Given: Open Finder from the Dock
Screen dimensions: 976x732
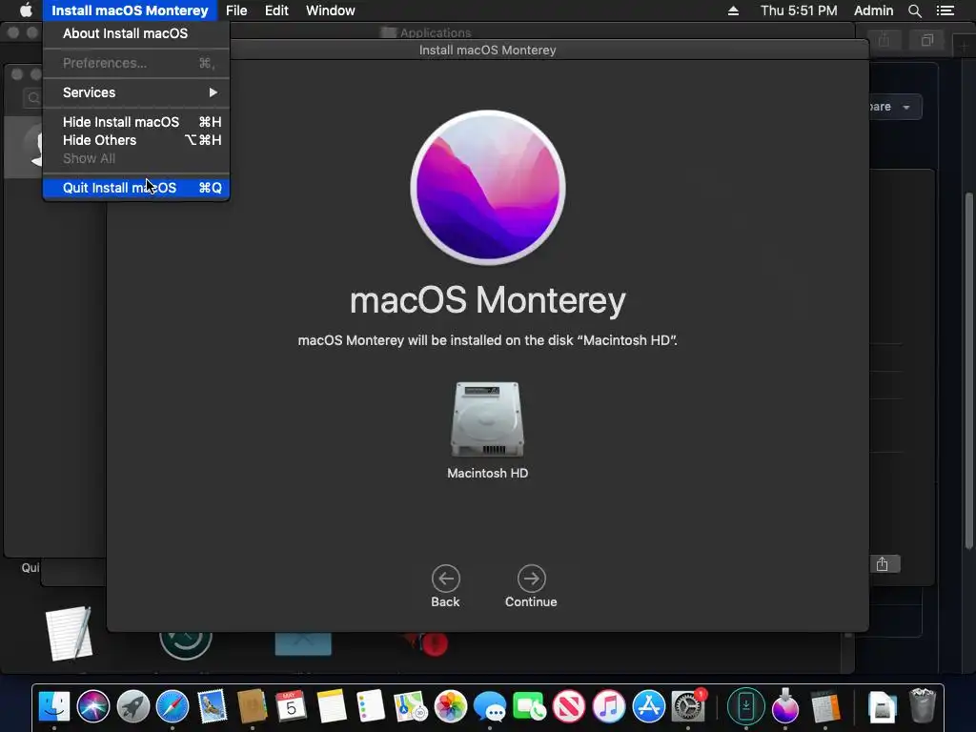Looking at the screenshot, I should pyautogui.click(x=54, y=706).
